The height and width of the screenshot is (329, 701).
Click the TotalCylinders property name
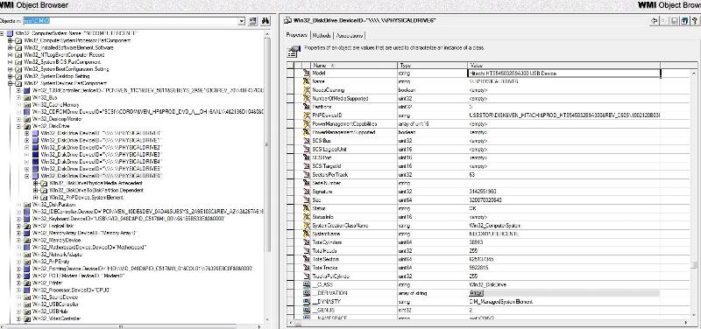[327, 242]
